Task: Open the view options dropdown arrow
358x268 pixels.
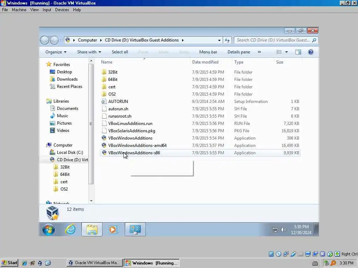Action: (x=286, y=52)
